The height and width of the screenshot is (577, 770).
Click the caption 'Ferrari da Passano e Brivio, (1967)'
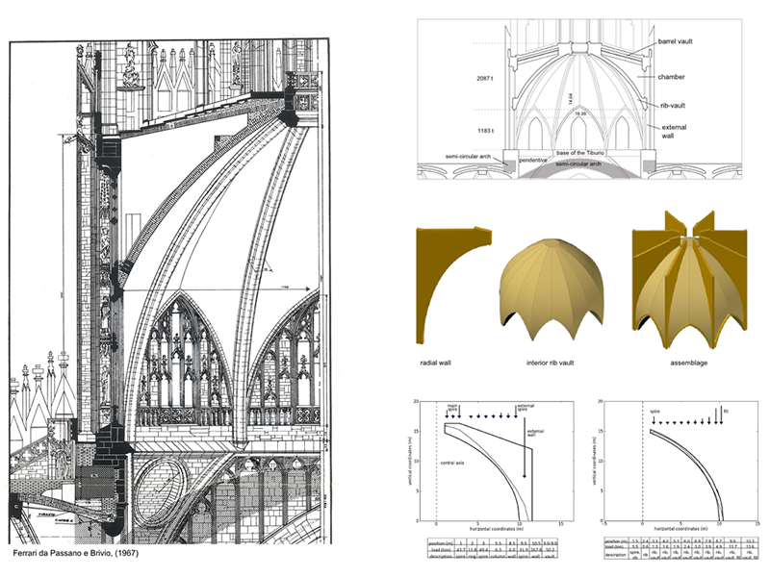coord(76,553)
